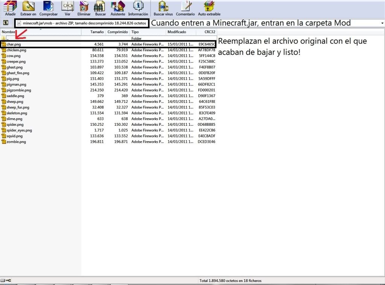The height and width of the screenshot is (285, 385).
Task: Select the spider.png file
Action: click(x=108, y=125)
